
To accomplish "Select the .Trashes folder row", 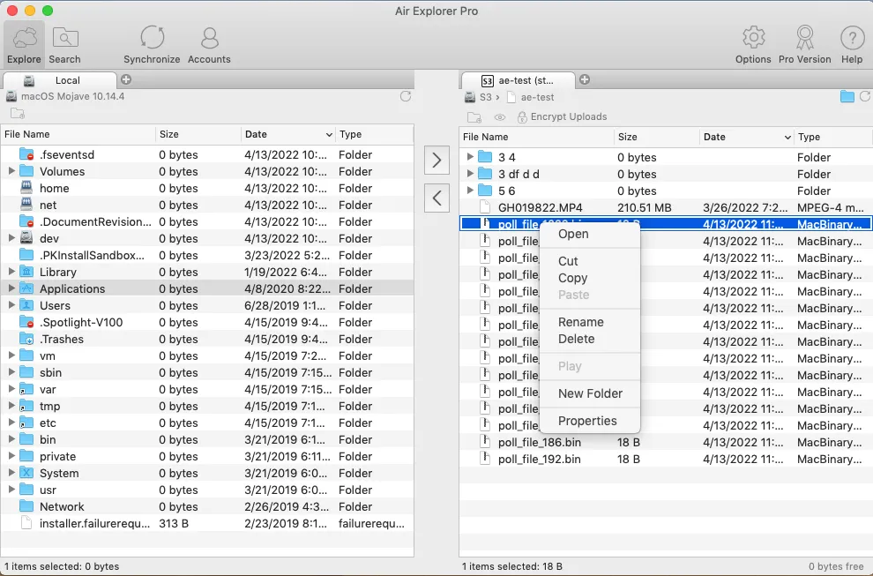I will click(207, 339).
